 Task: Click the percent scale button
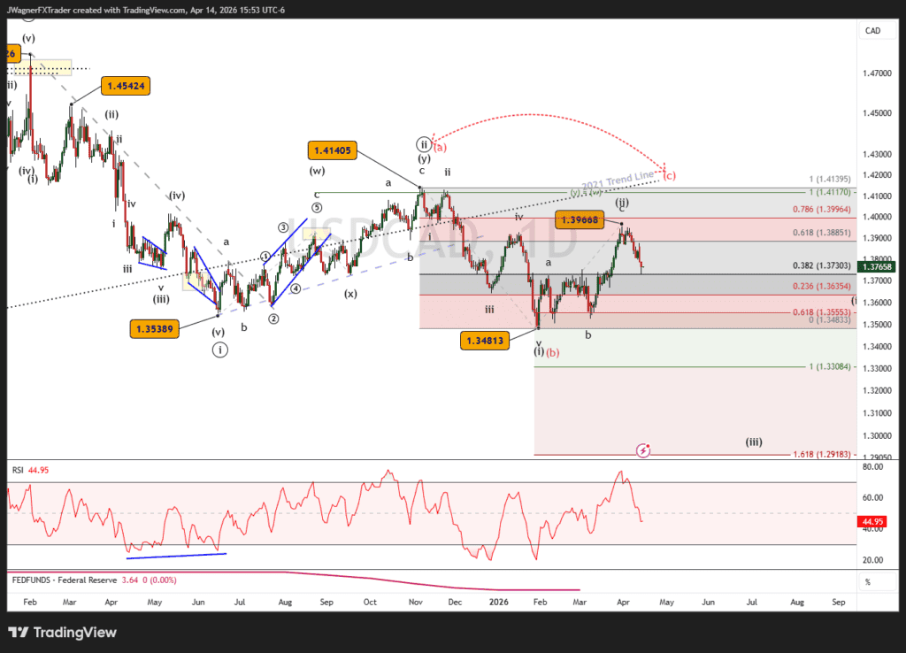[867, 582]
